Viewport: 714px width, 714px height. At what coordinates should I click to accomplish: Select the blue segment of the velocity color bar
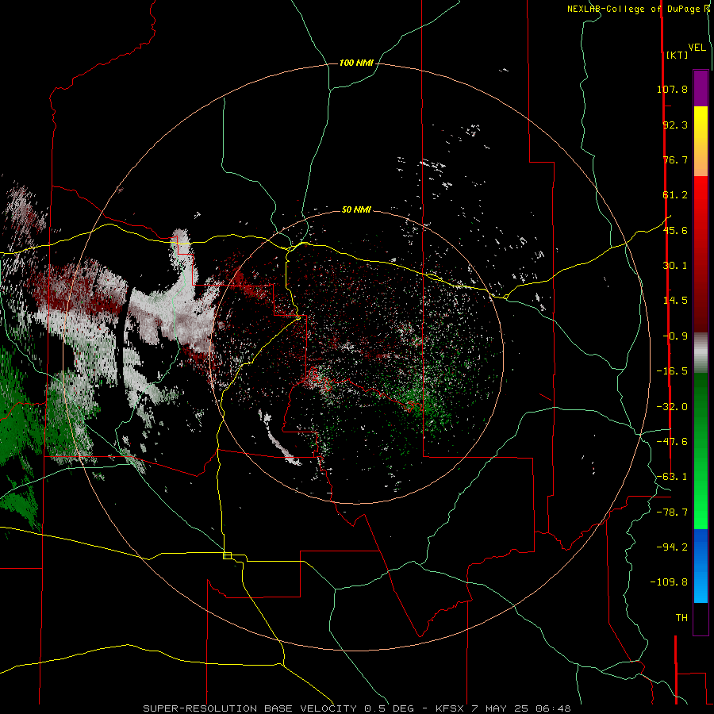(x=701, y=566)
